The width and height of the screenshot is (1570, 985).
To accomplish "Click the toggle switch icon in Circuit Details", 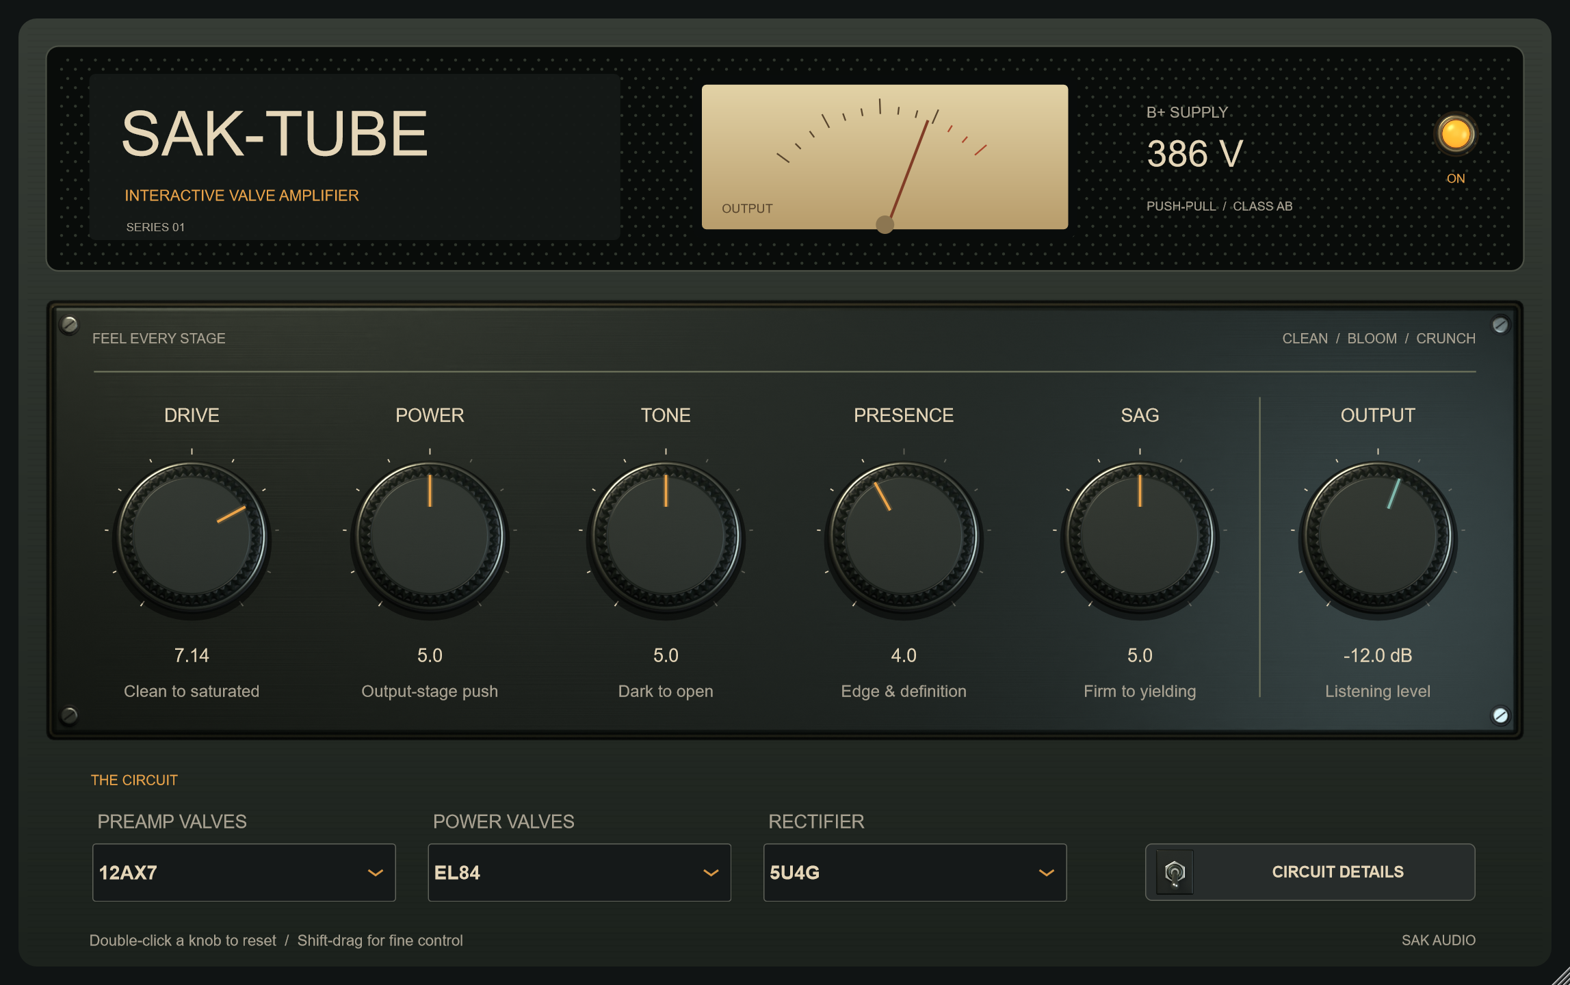I will 1175,872.
